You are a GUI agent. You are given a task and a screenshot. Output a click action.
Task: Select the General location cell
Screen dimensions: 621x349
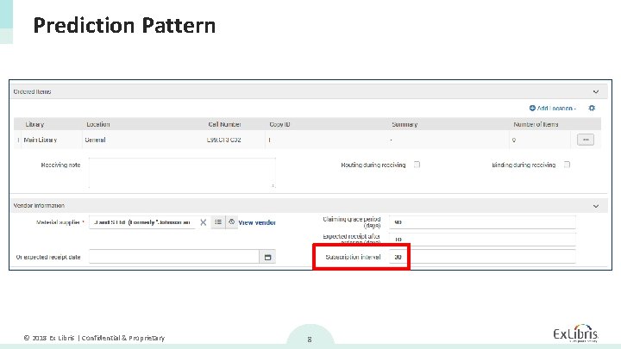tap(95, 140)
